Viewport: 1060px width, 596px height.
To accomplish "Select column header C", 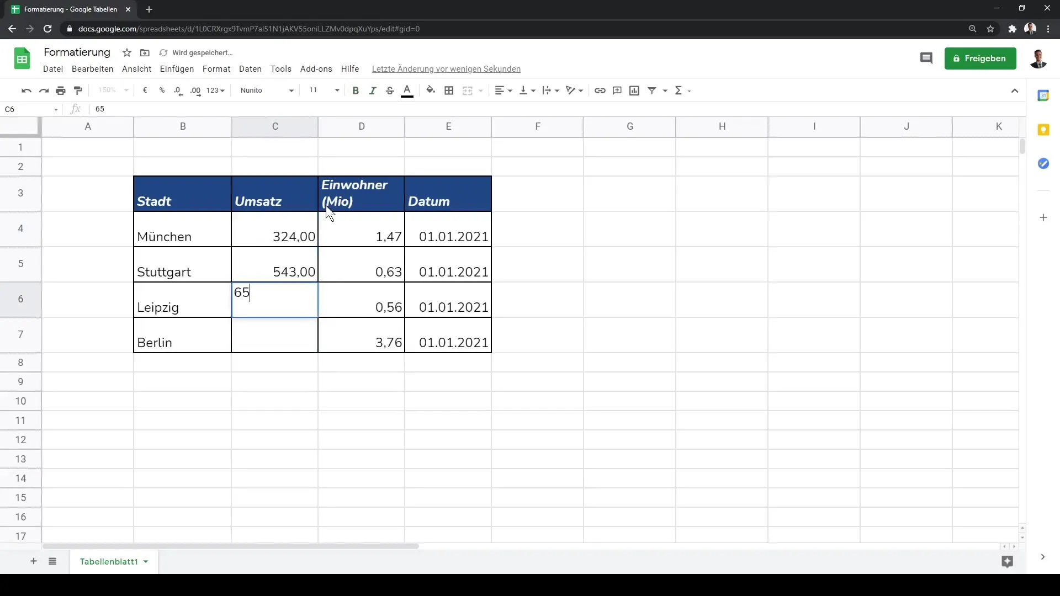I will coord(275,126).
